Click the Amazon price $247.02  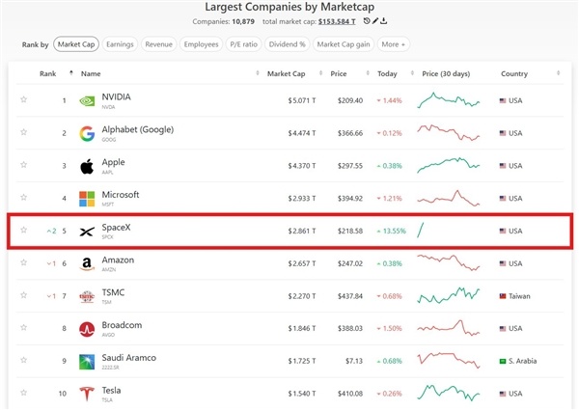[x=350, y=263]
